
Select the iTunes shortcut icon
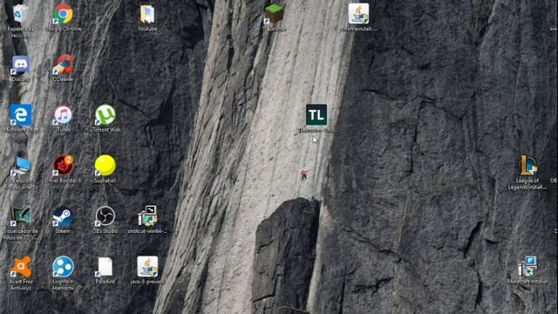(x=63, y=115)
